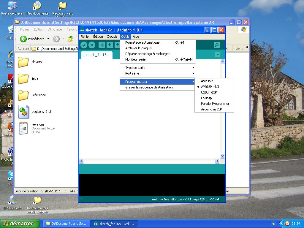
Task: Click the Open sketch up-arrow icon
Action: click(110, 45)
